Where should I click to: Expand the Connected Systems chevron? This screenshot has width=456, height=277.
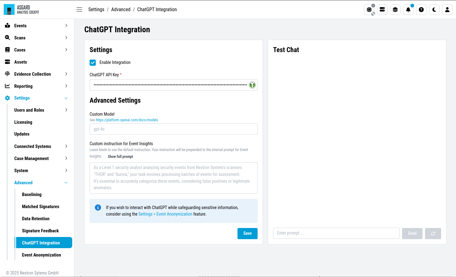pos(66,146)
